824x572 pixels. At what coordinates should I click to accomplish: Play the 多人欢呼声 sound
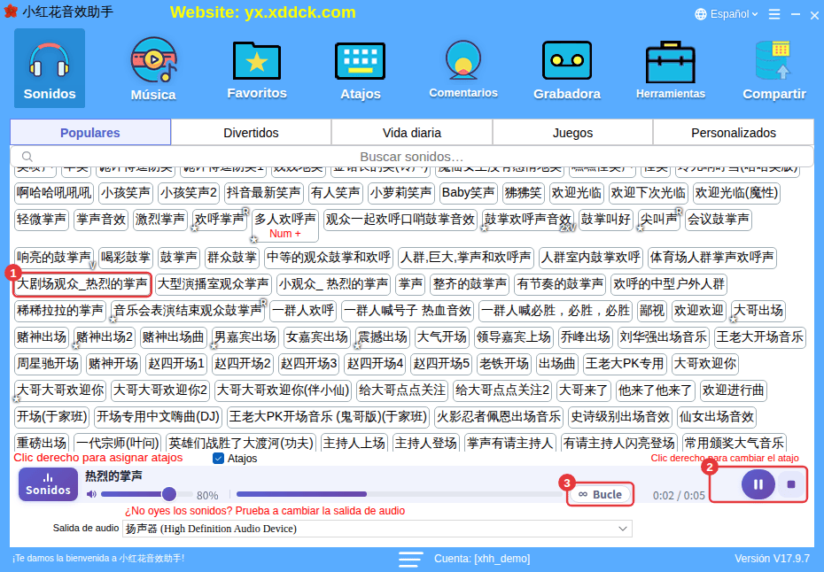(x=285, y=225)
